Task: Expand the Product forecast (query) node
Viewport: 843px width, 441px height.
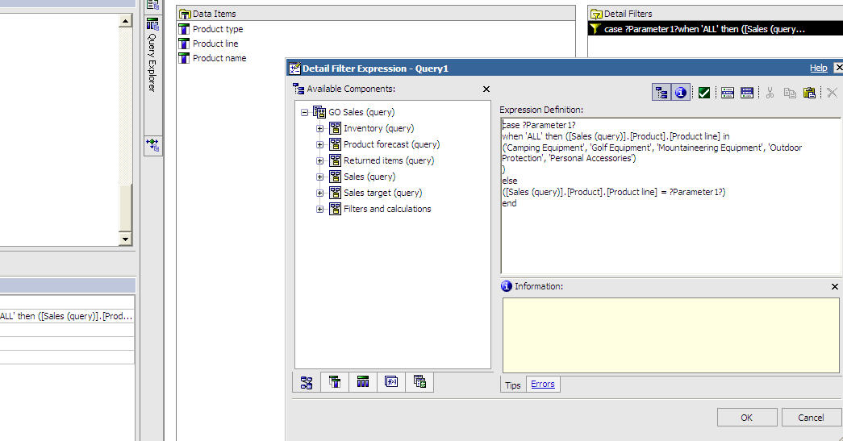Action: coord(320,144)
